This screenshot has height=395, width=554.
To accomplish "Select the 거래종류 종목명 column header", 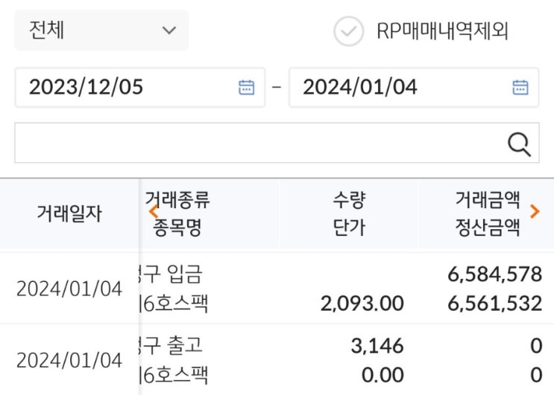I will (x=177, y=213).
